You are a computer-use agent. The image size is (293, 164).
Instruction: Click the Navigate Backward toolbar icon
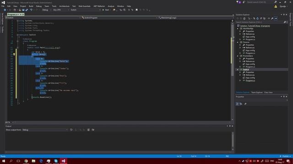[x=5, y=10]
